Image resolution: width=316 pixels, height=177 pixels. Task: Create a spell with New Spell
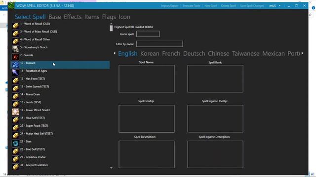click(x=211, y=6)
